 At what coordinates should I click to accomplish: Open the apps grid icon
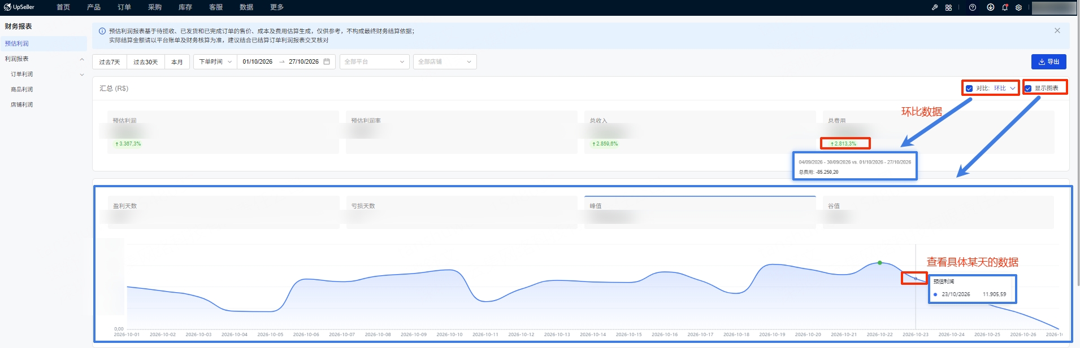tap(948, 7)
